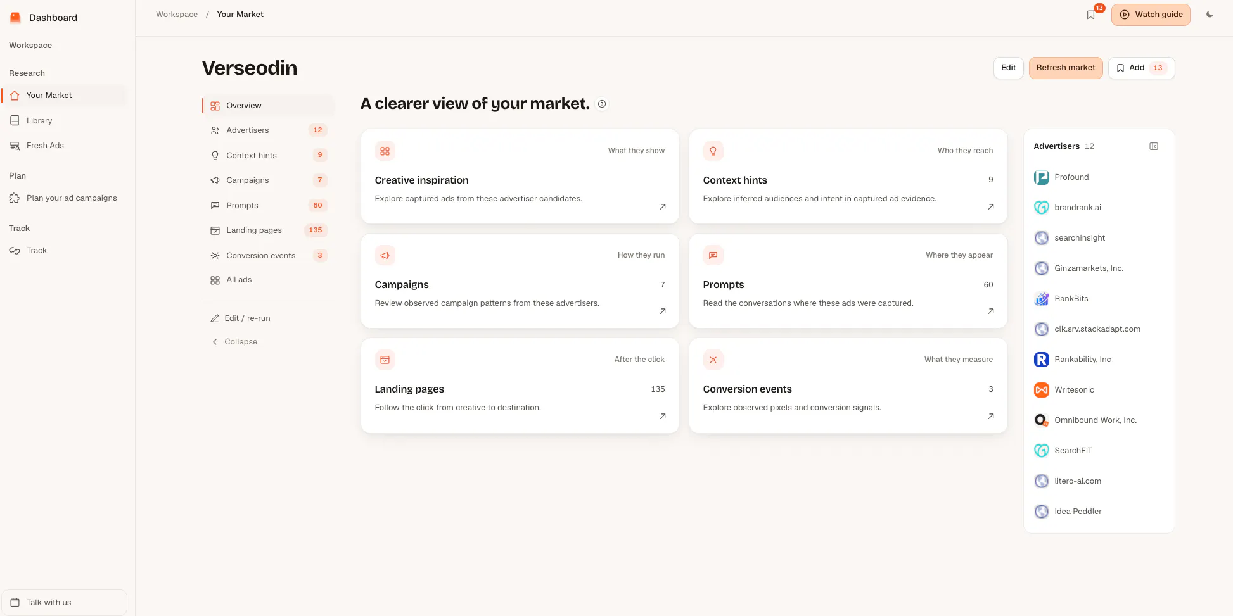Open Plan your ad campaigns
1233x616 pixels.
[x=64, y=198]
